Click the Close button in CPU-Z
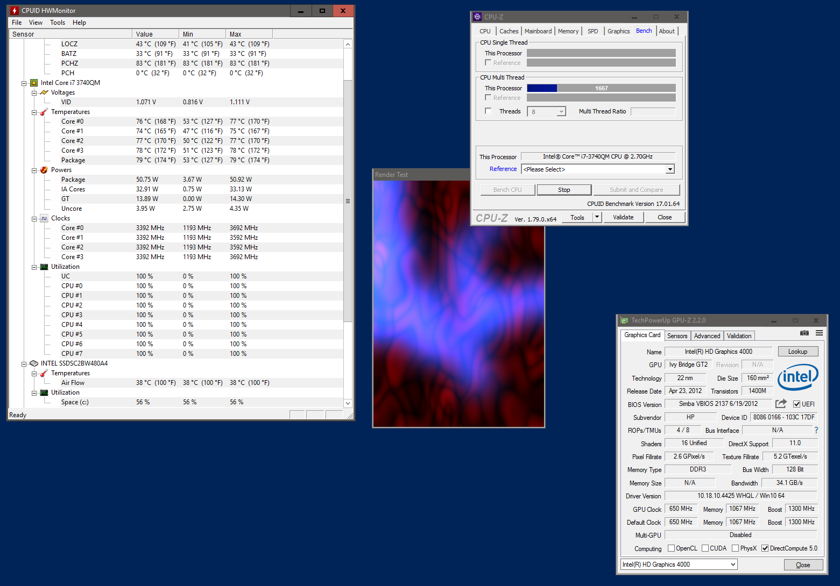 (665, 217)
